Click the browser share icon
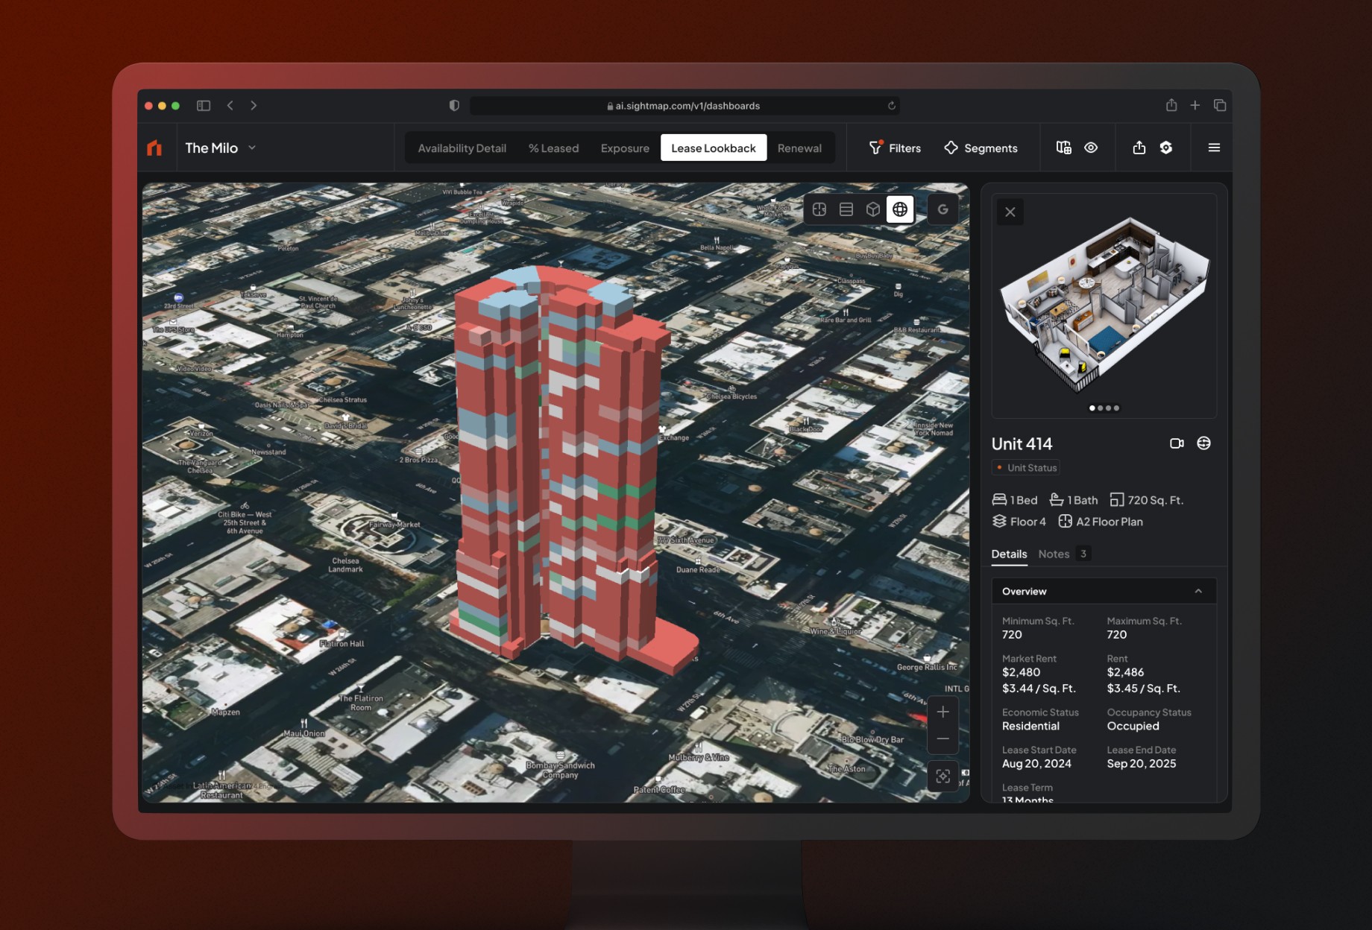Screen dimensions: 1372x930 (x=1171, y=105)
